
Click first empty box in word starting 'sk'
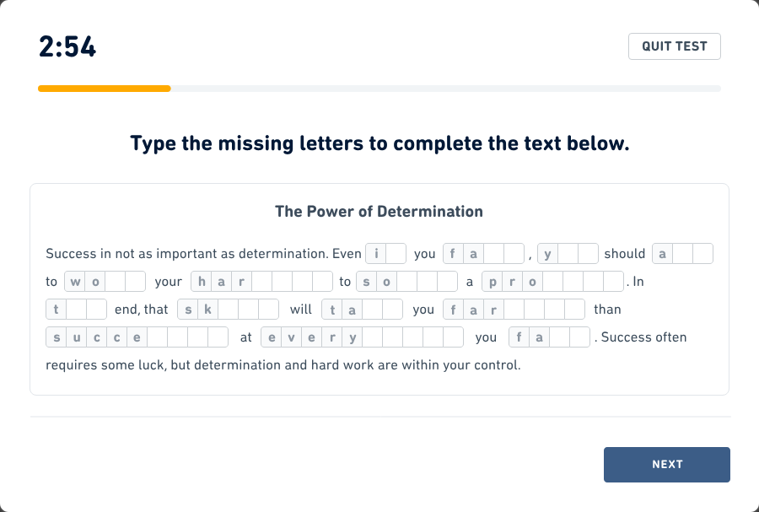click(228, 310)
